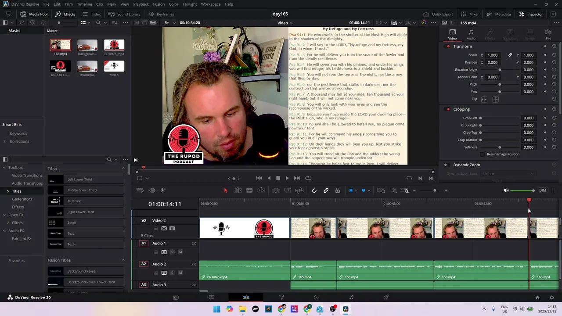Click the overwrite clip edit icon
Screen dimensions: 562x316
click(x=288, y=190)
